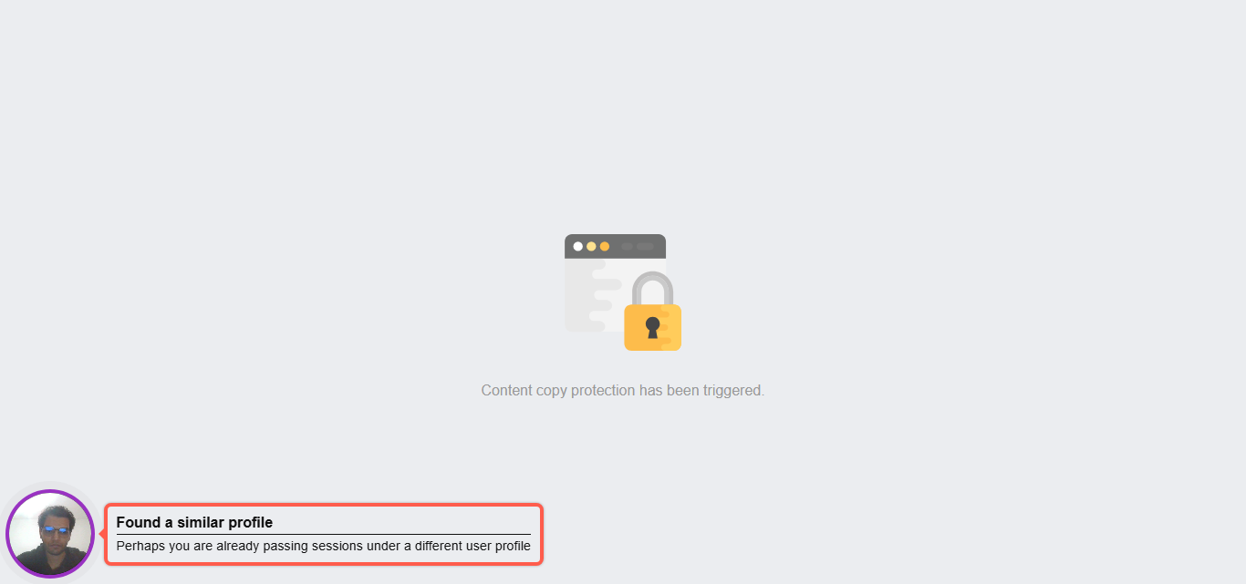Click the blurred gray content lines in illustration
Image resolution: width=1246 pixels, height=584 pixels.
click(x=594, y=295)
